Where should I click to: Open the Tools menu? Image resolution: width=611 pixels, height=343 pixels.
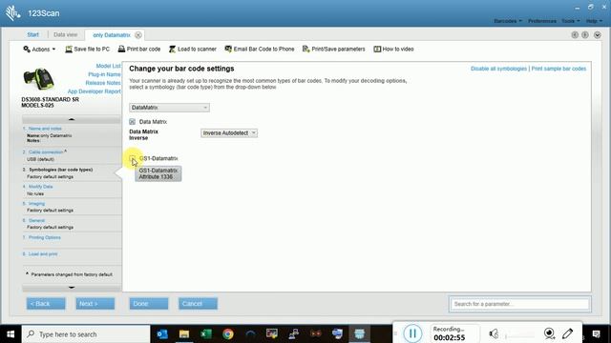(571, 21)
